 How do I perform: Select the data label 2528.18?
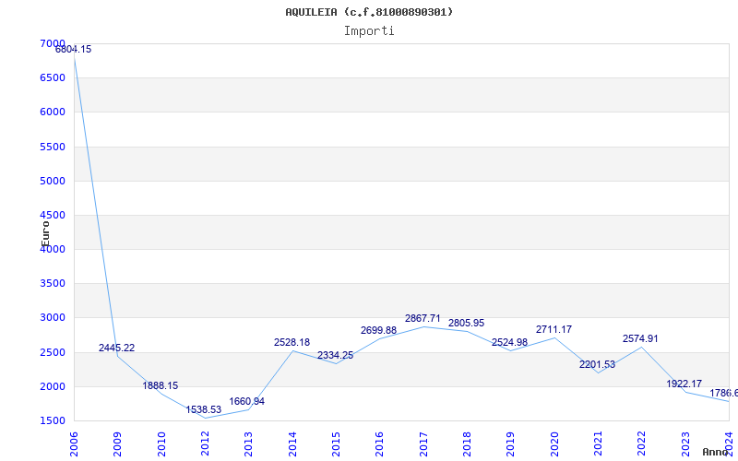click(292, 342)
